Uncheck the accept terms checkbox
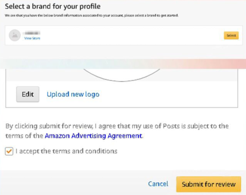Screen dimensions: 246x195 [x=9, y=152]
